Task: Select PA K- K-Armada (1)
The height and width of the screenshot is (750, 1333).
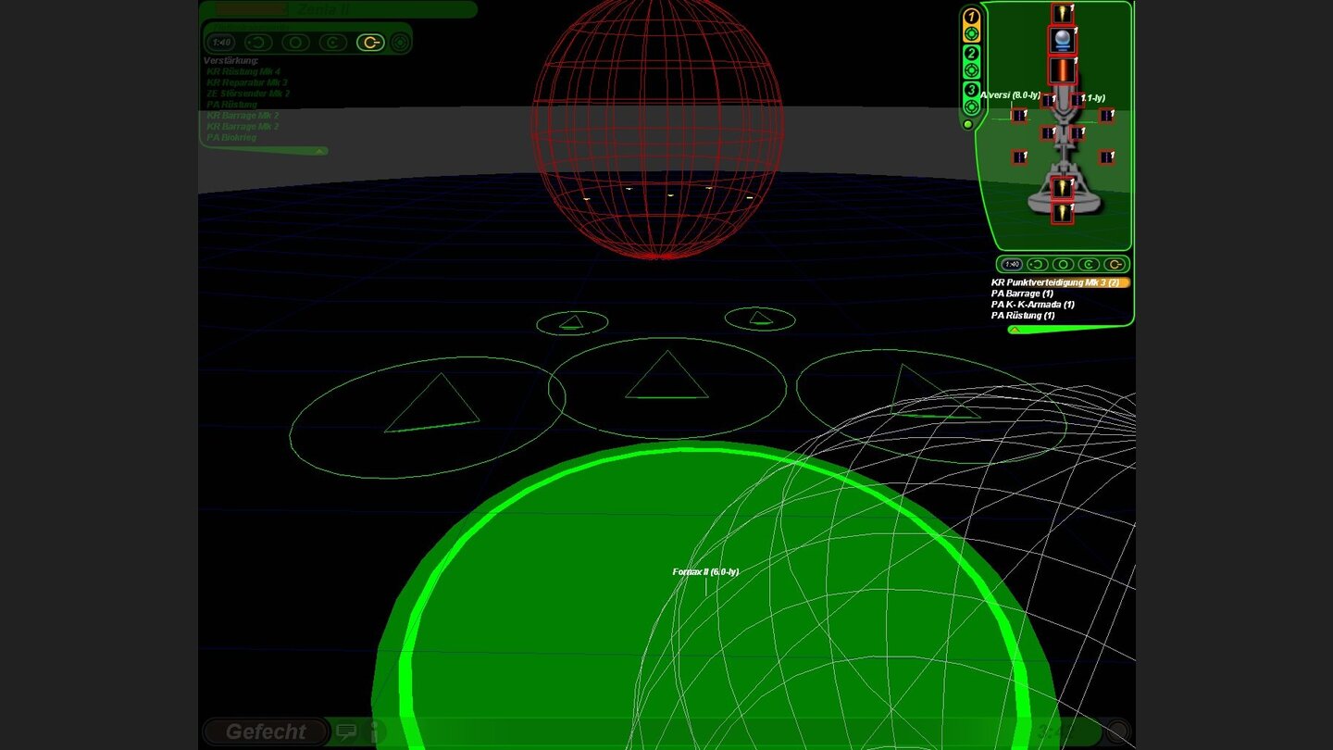Action: [1033, 305]
